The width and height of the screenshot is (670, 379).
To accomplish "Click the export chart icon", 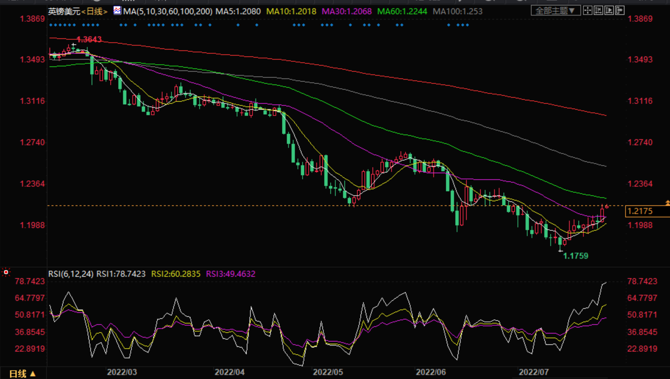I will 620,11.
